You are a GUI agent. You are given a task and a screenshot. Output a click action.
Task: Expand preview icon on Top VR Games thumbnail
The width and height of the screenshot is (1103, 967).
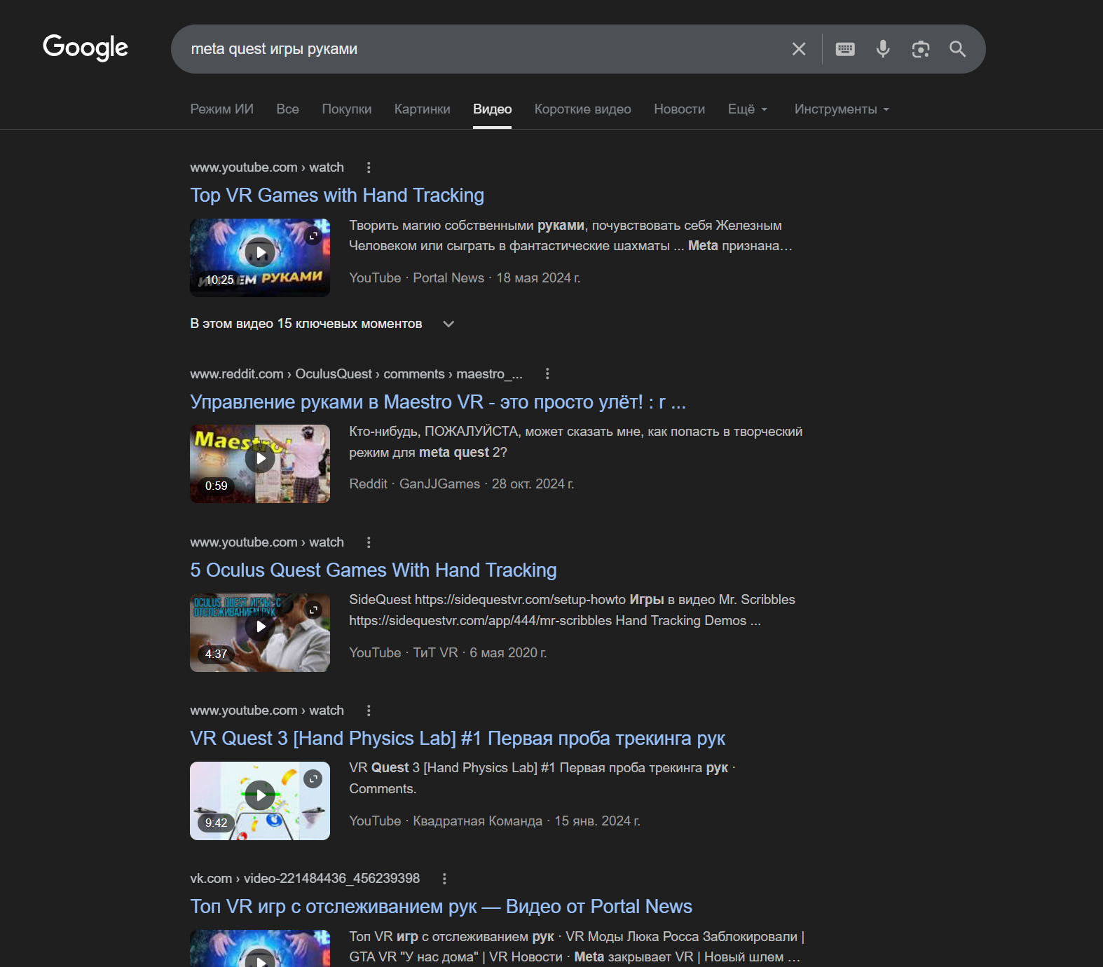(x=313, y=235)
